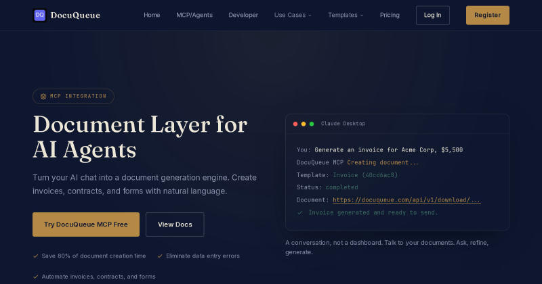Click the 'Invoice (48cd6ac8)' template value
This screenshot has height=284, width=542.
tap(365, 175)
